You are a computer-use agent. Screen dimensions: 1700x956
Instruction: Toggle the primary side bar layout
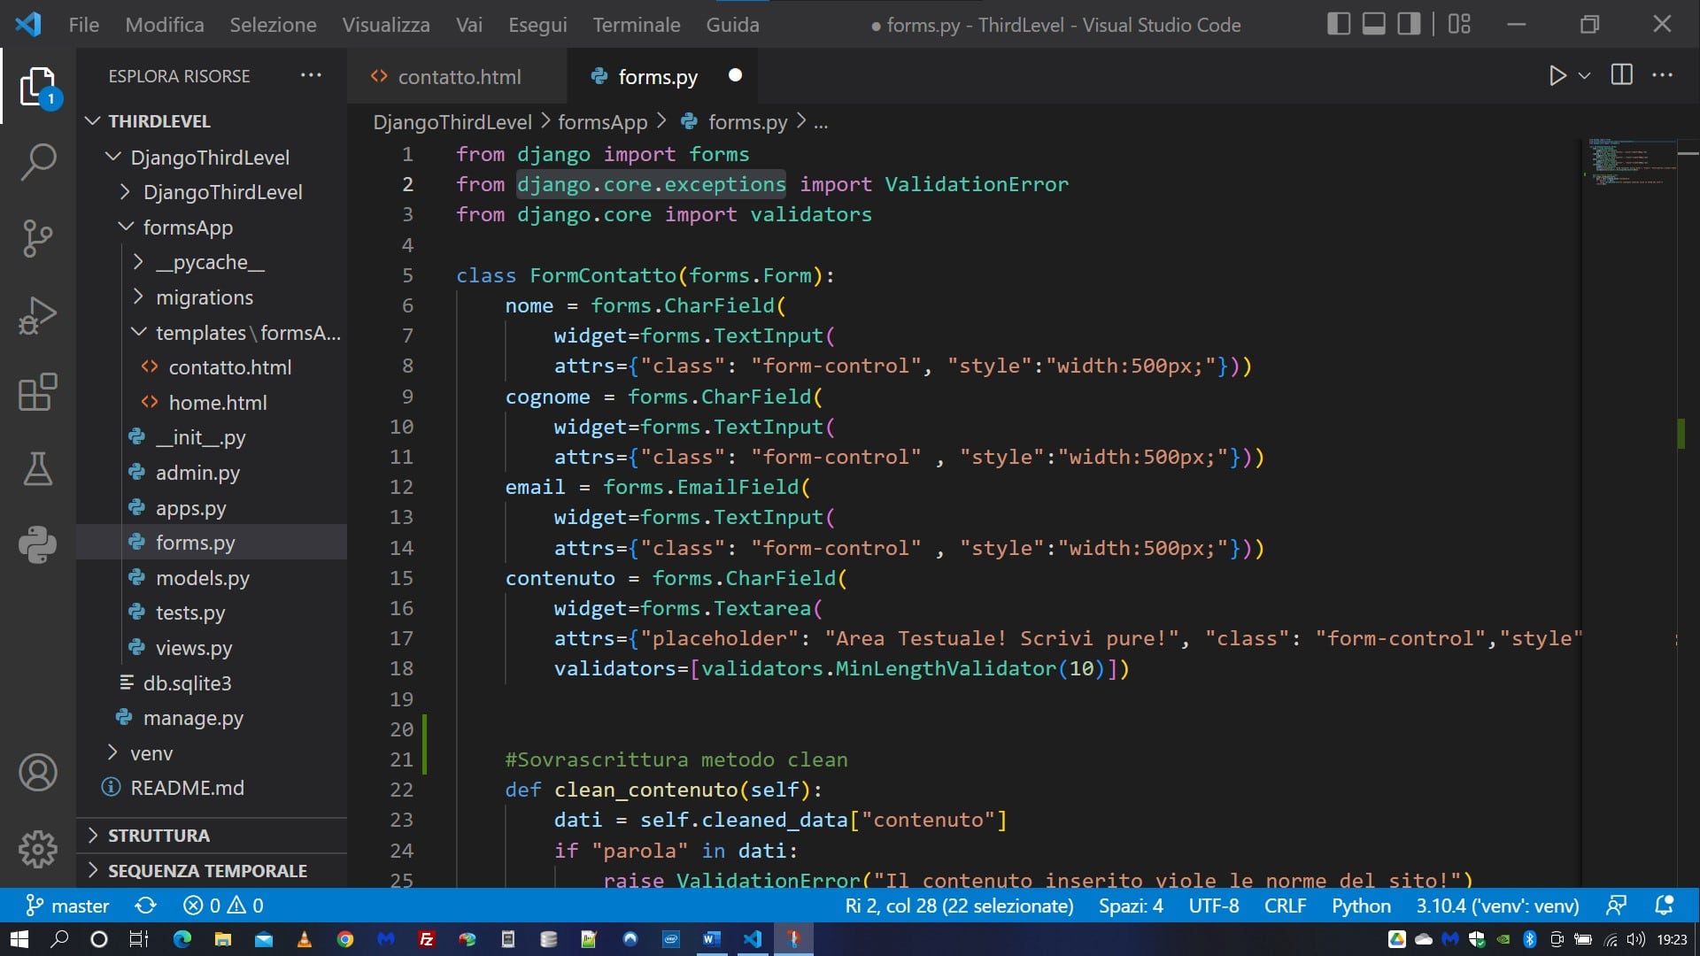1339,24
